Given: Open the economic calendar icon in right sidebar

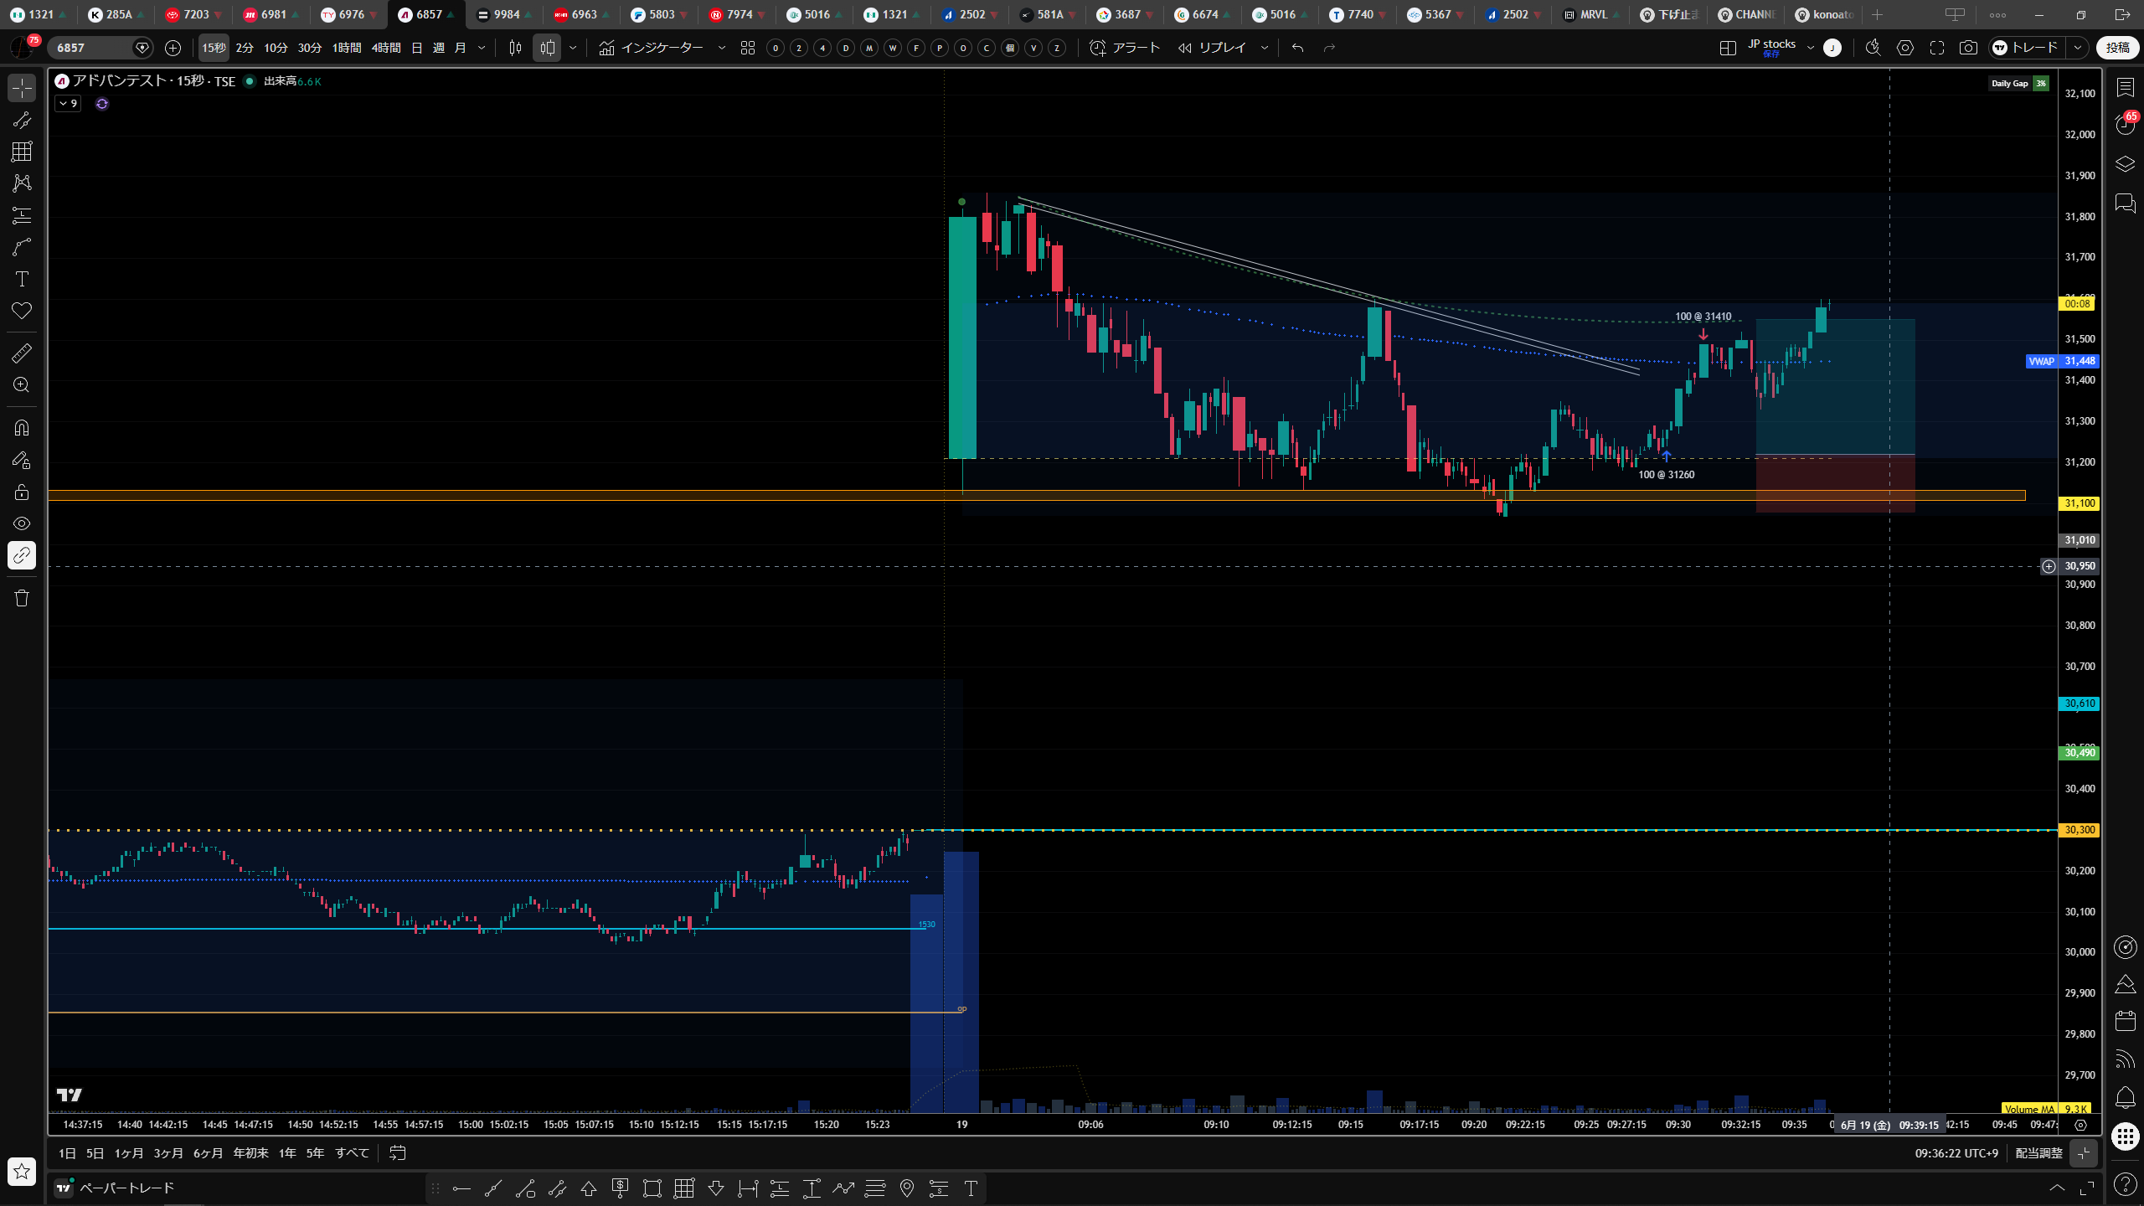Looking at the screenshot, I should coord(2126,1021).
